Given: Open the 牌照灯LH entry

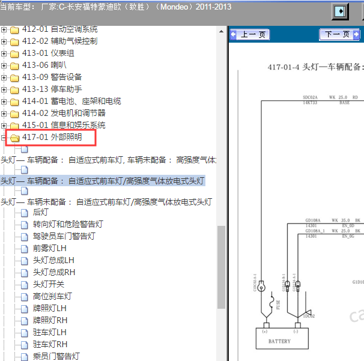Looking at the screenshot, I should (x=50, y=308).
